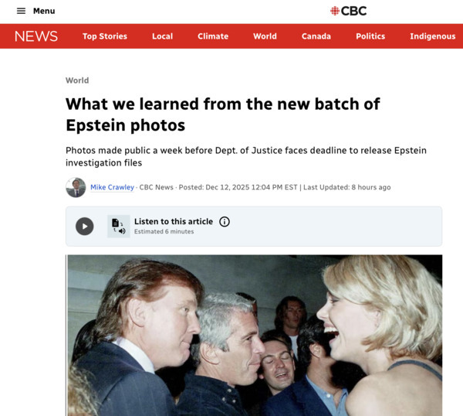
Task: Open the Climate section
Action: (213, 36)
